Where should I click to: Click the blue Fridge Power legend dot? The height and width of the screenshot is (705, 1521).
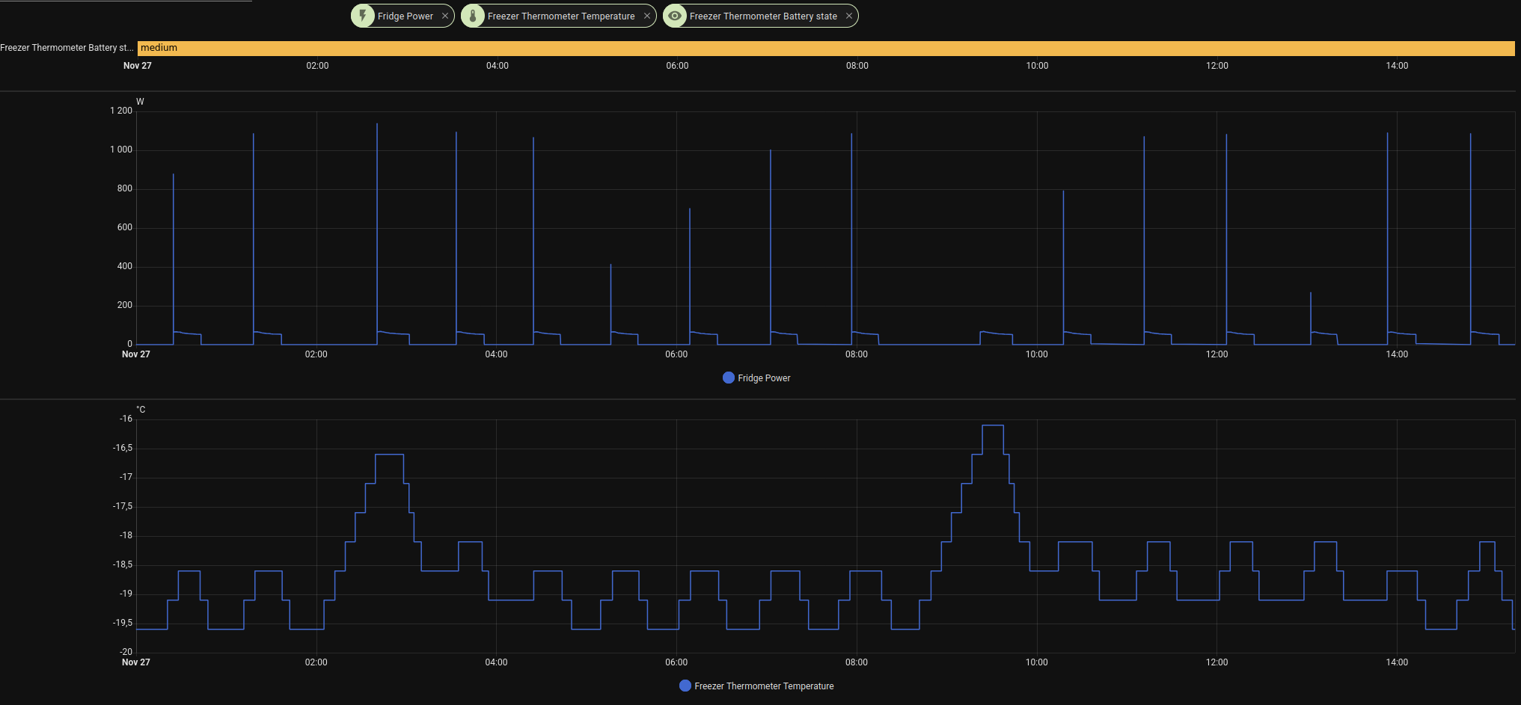pyautogui.click(x=728, y=378)
